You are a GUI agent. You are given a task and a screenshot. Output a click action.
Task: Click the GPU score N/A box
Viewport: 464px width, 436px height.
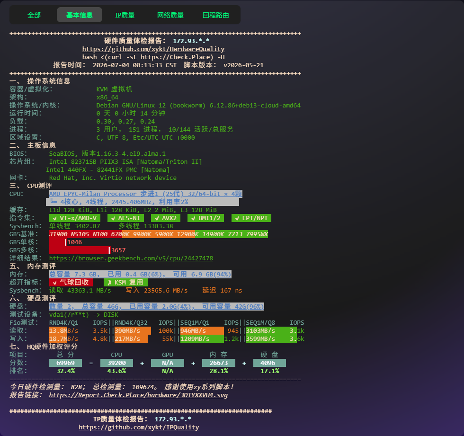(x=168, y=363)
